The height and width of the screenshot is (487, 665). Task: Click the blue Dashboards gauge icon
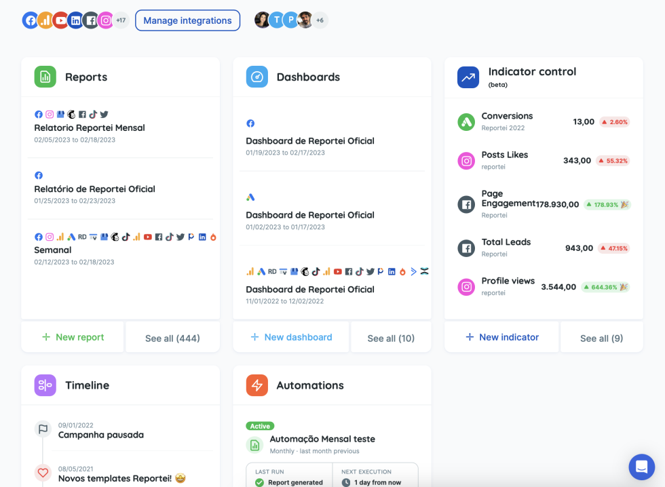coord(256,77)
